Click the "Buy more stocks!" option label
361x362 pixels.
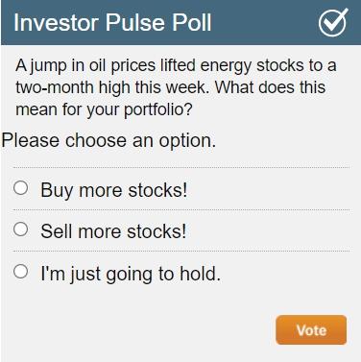[114, 190]
